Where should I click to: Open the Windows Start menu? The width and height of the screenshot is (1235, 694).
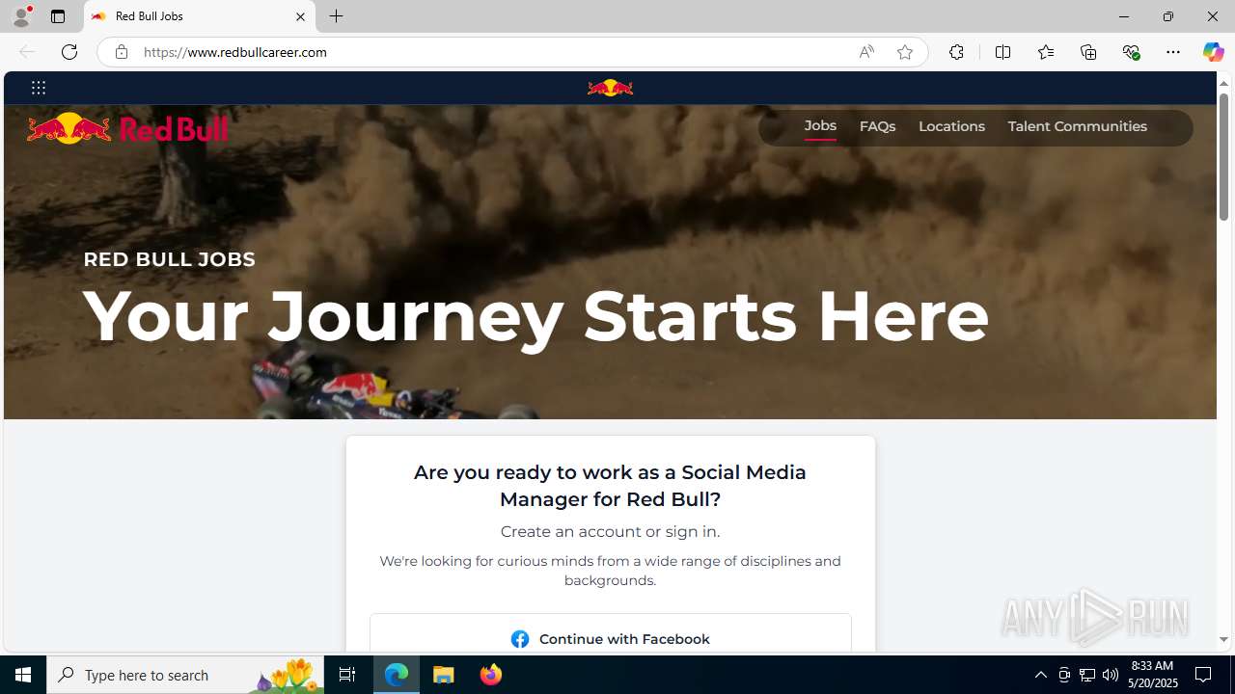[23, 675]
